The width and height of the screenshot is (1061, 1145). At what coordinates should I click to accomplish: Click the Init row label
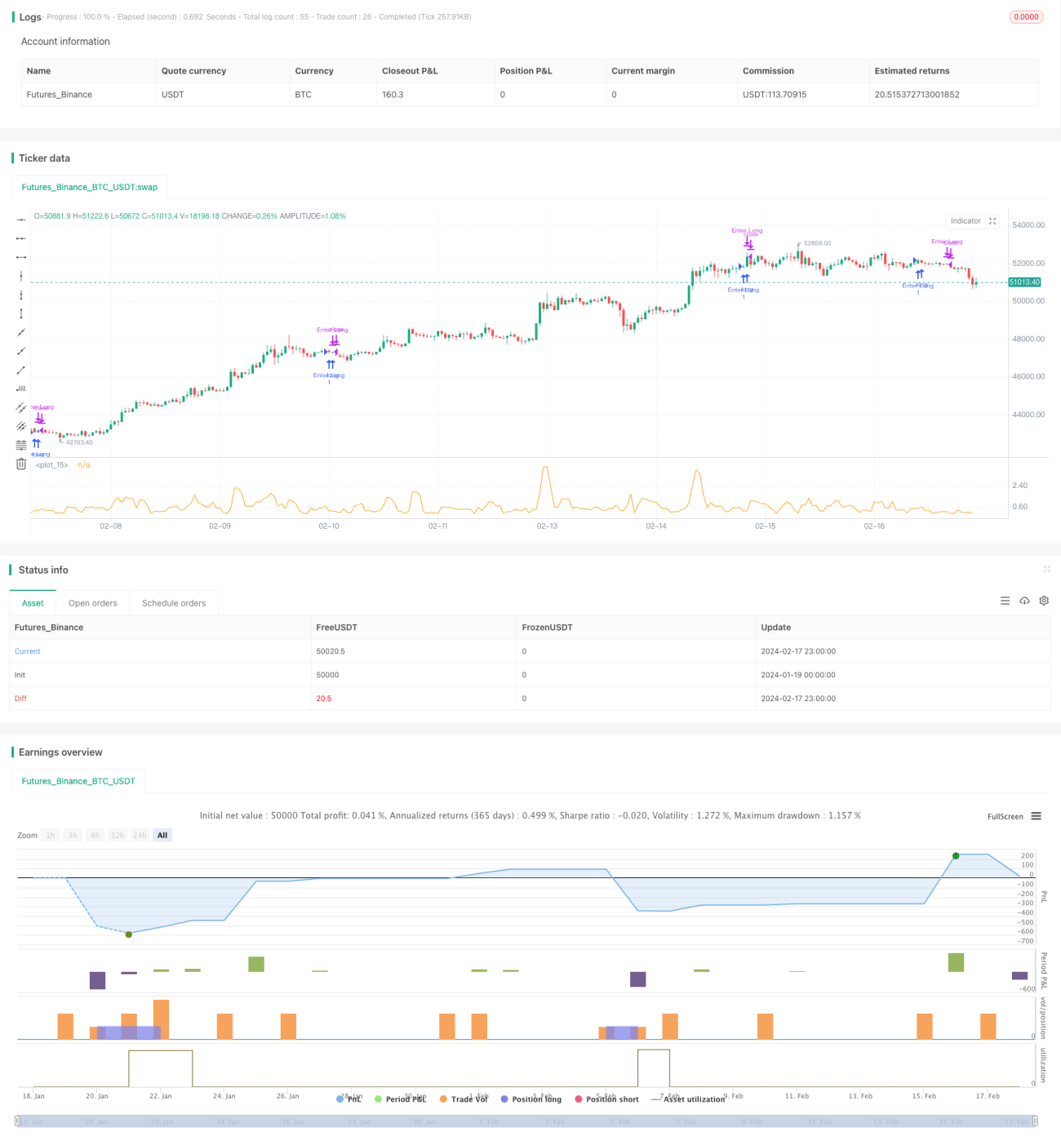[x=20, y=675]
